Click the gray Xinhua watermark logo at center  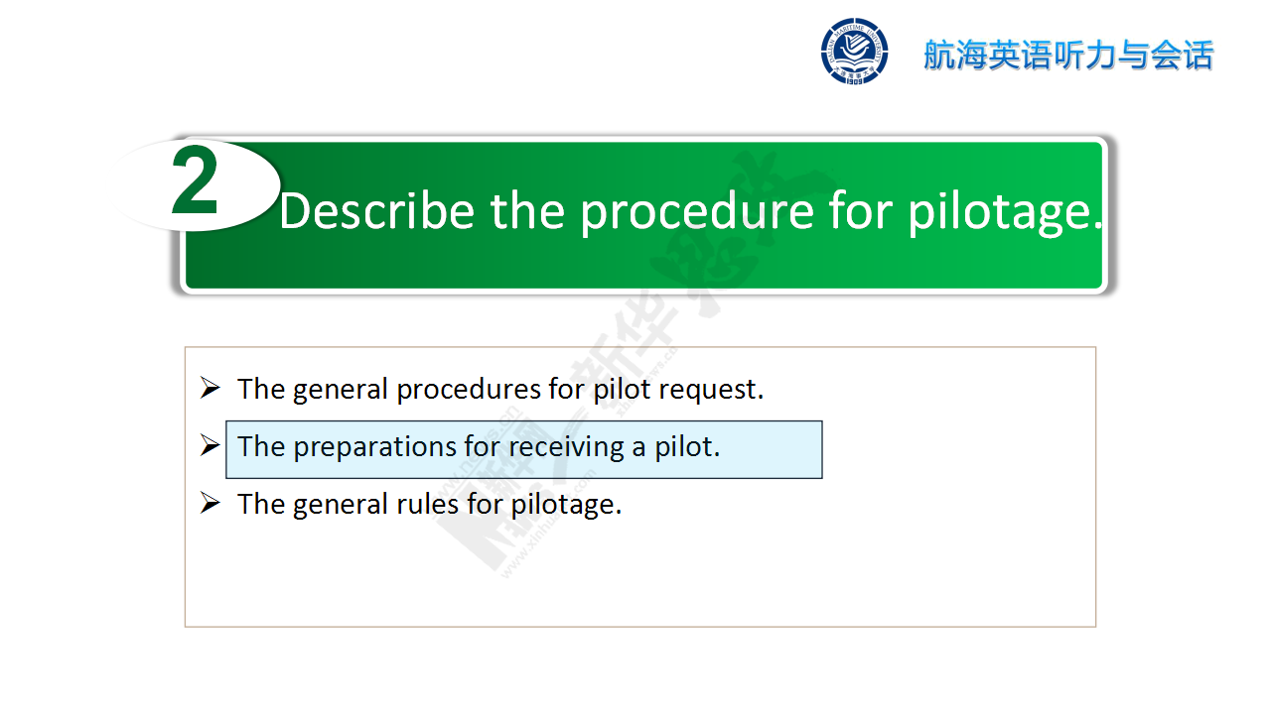click(x=596, y=367)
